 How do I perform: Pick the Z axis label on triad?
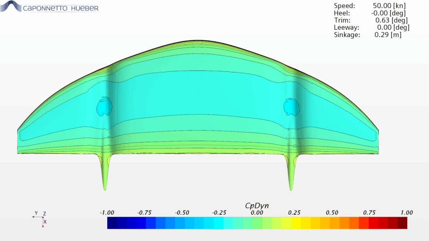[x=44, y=213]
